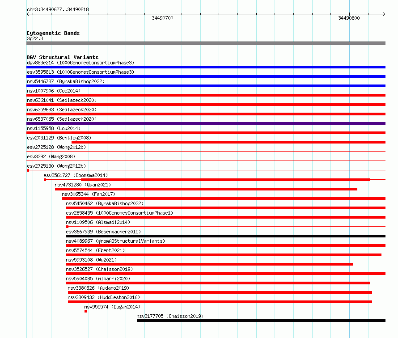398x338 pixels.
Task: Open nsv5574544 (Ebert2021) label
Action: (95, 250)
